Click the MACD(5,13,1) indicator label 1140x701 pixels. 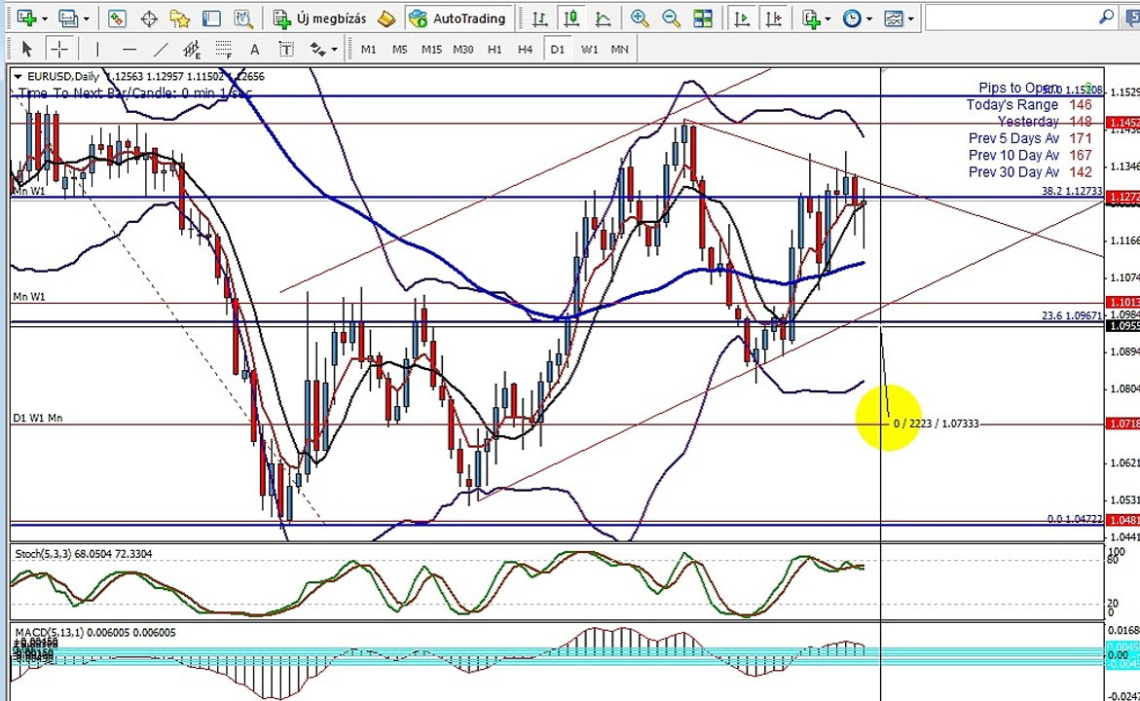(x=94, y=633)
